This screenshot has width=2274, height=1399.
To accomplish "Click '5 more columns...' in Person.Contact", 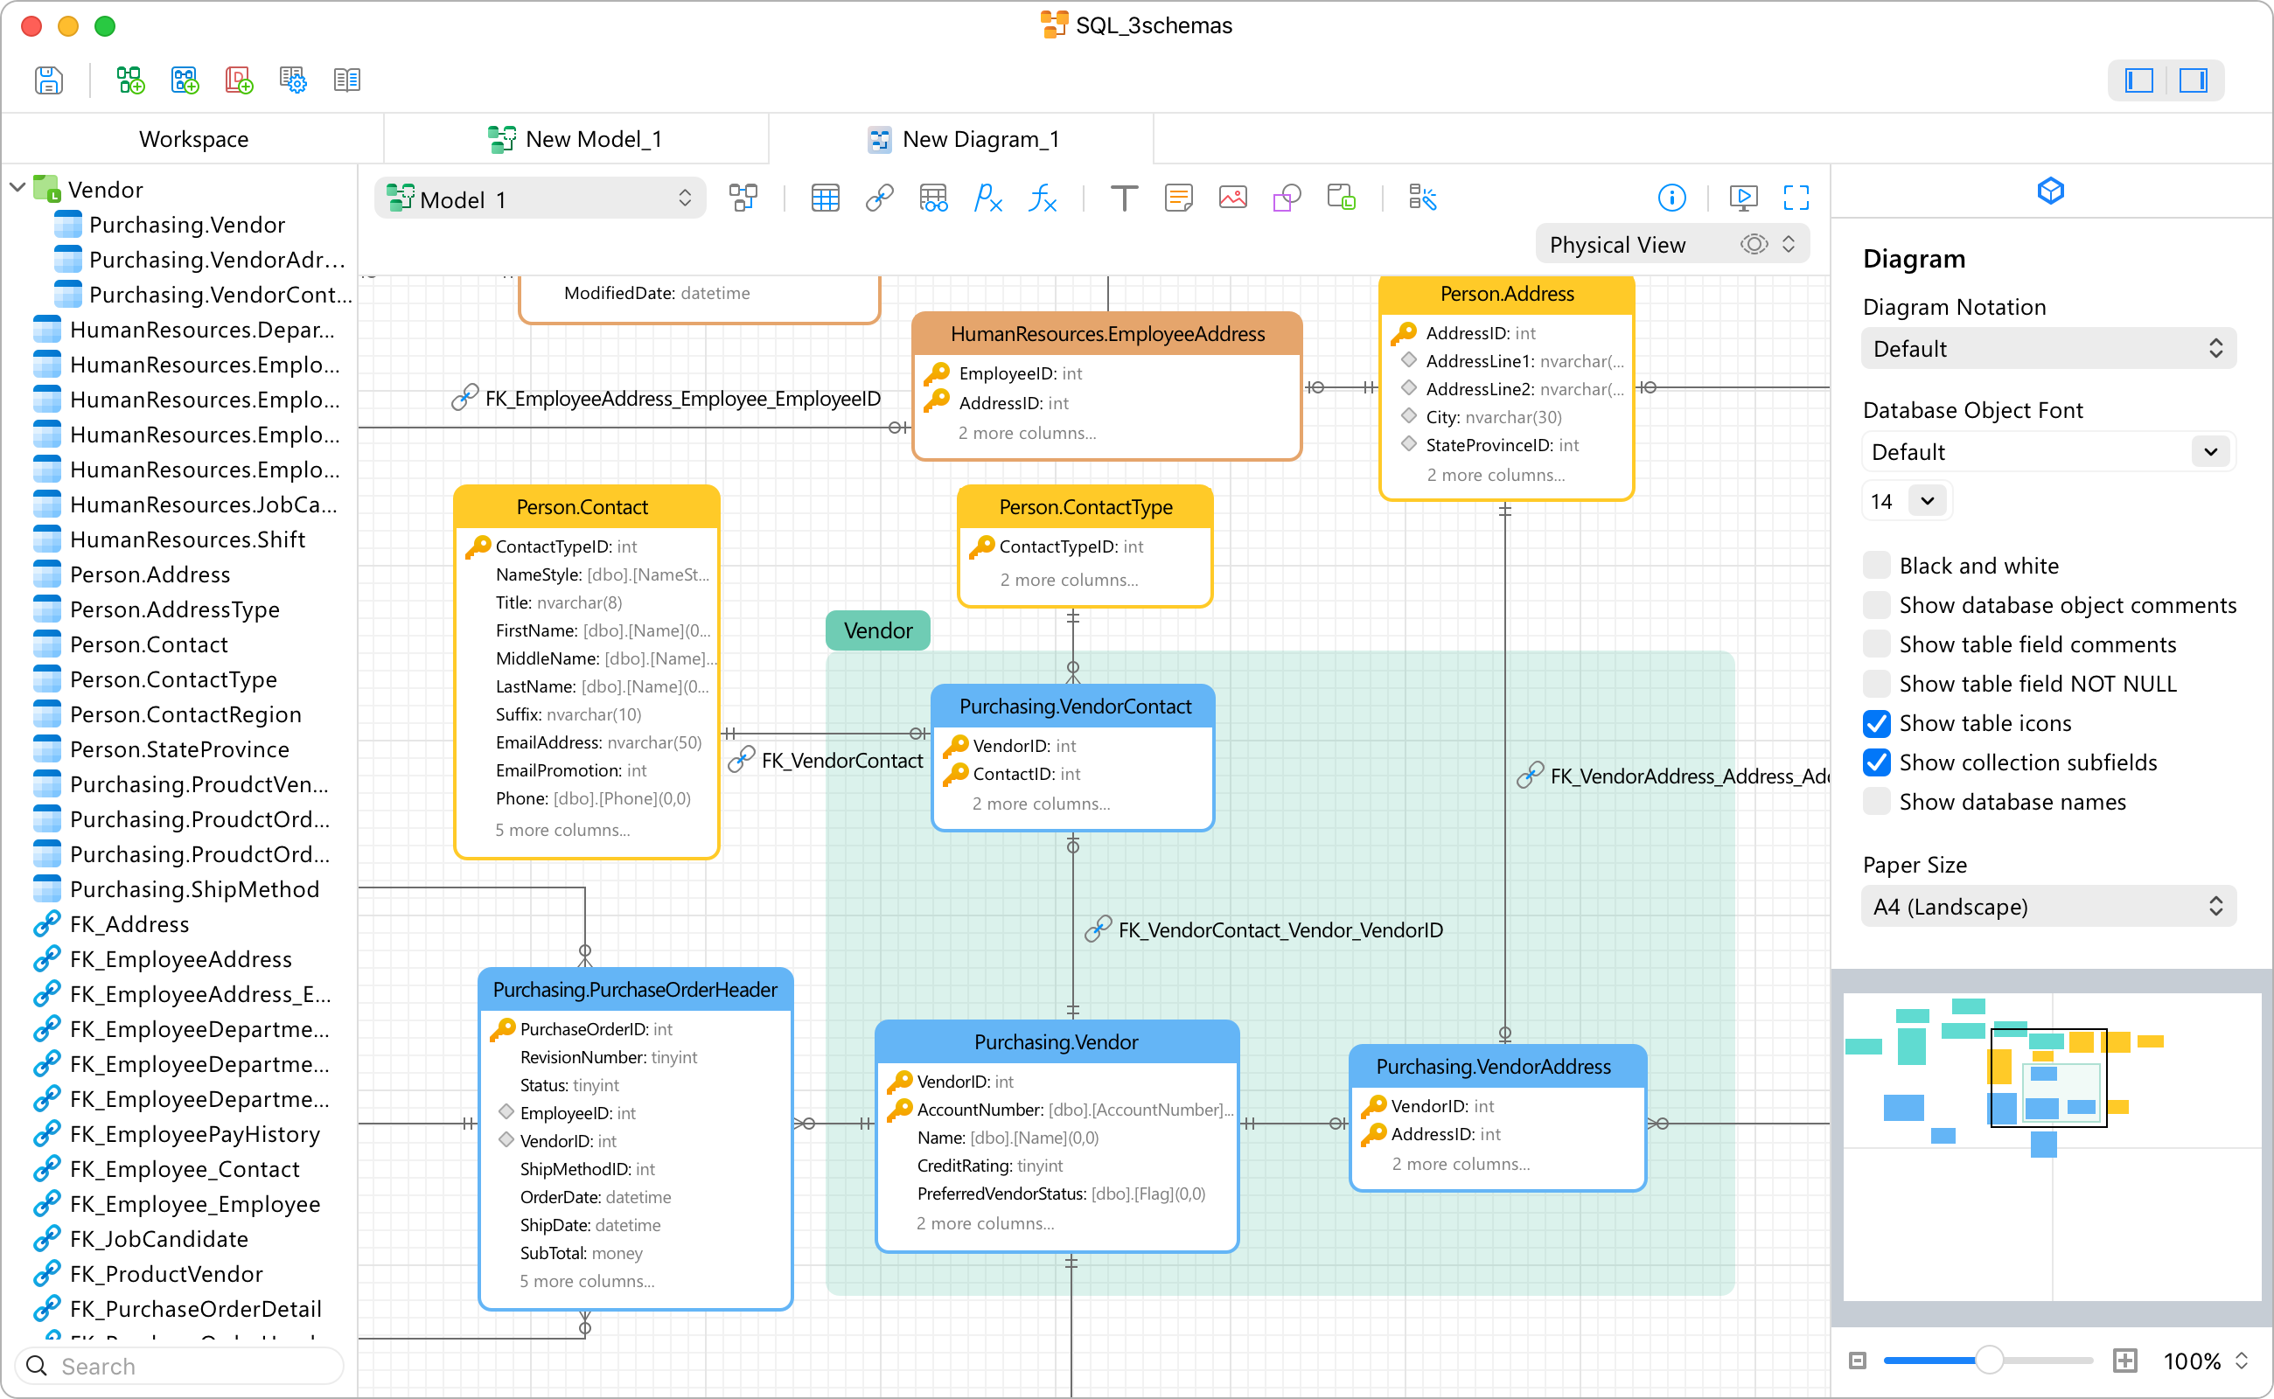I will pyautogui.click(x=562, y=830).
